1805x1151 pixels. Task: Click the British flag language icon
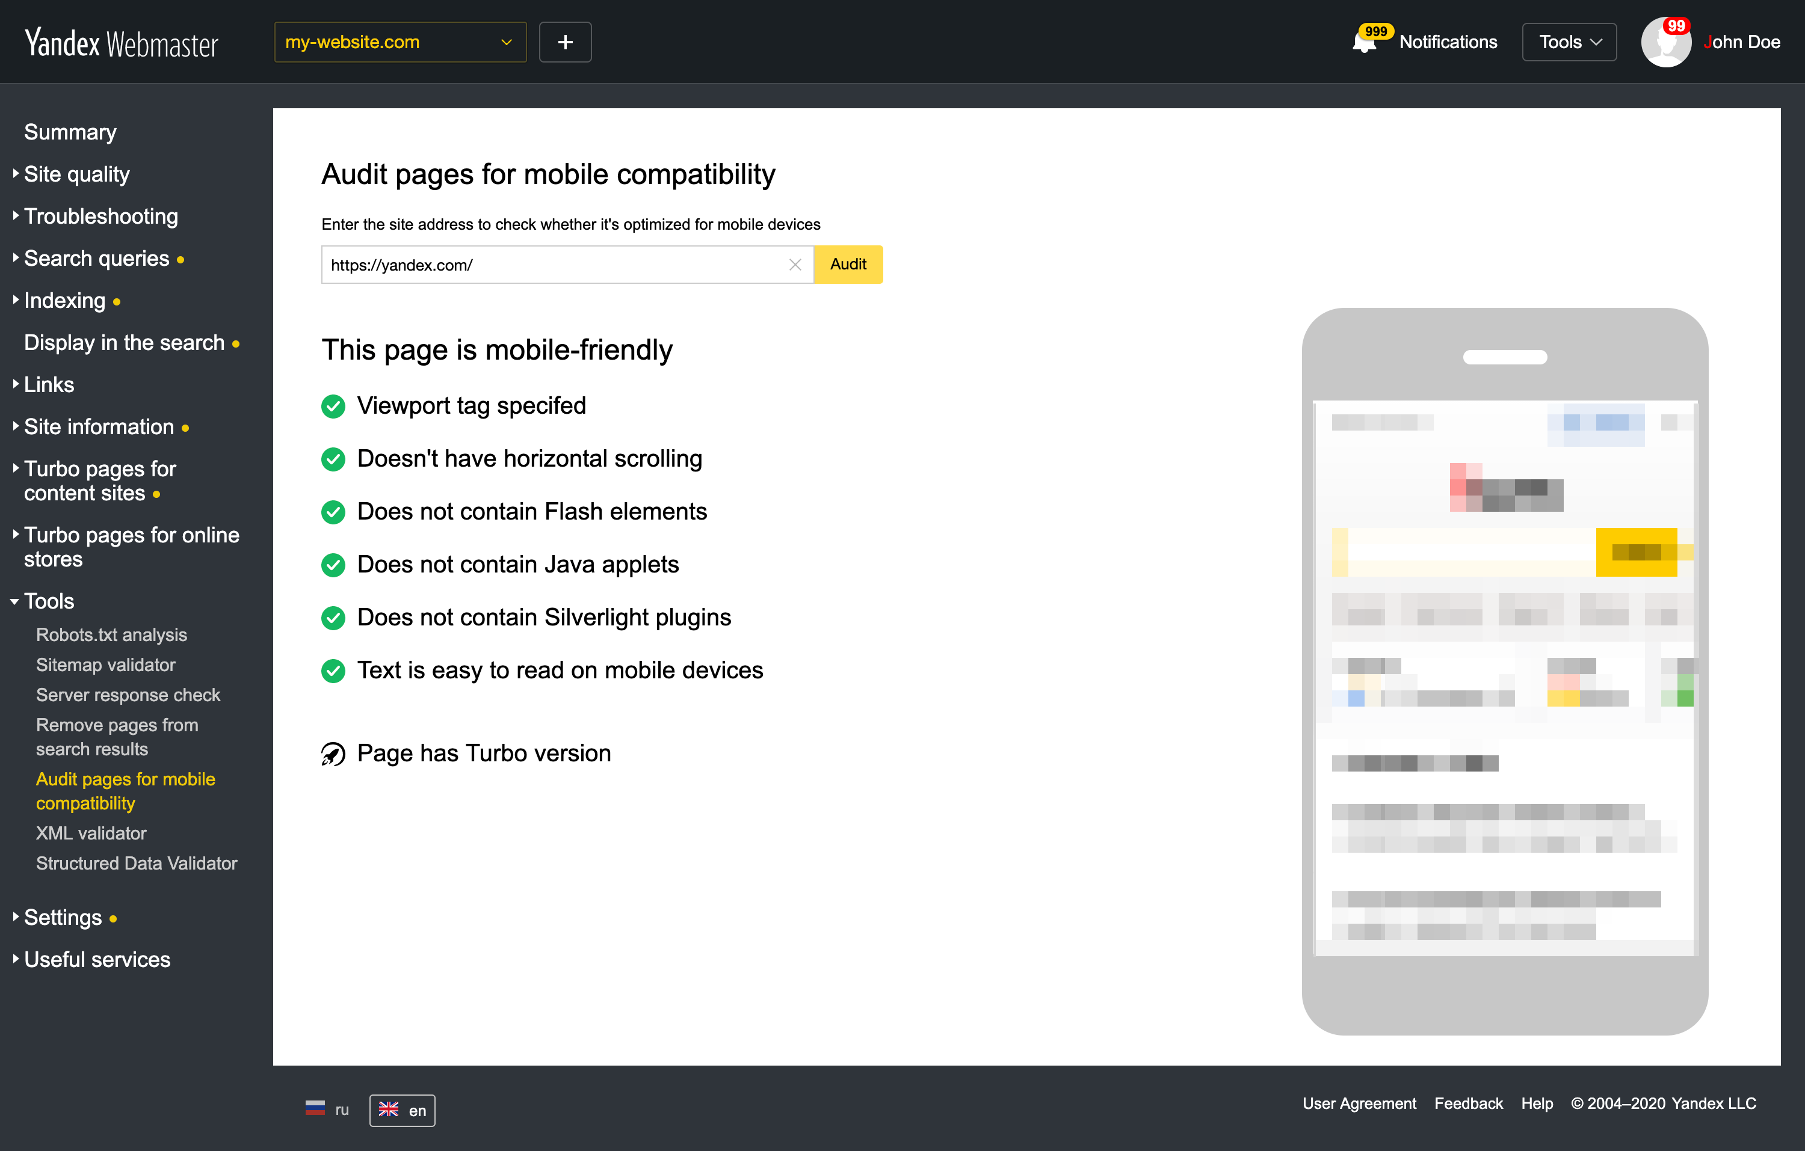[390, 1110]
